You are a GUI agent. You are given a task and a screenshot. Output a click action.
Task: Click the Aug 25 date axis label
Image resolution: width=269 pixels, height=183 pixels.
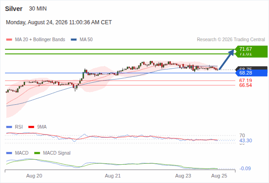[x=219, y=176]
